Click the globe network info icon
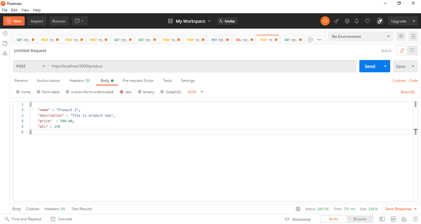The width and height of the screenshot is (421, 224). (298, 209)
